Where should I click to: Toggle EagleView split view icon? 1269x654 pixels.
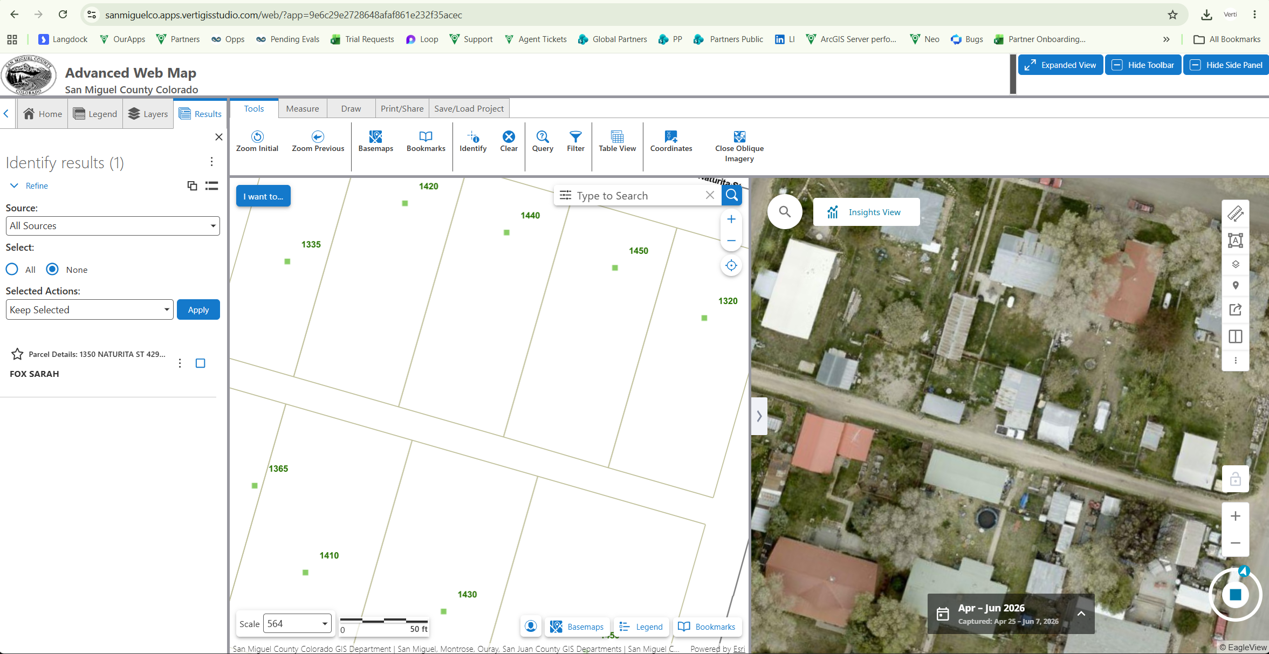(1236, 336)
